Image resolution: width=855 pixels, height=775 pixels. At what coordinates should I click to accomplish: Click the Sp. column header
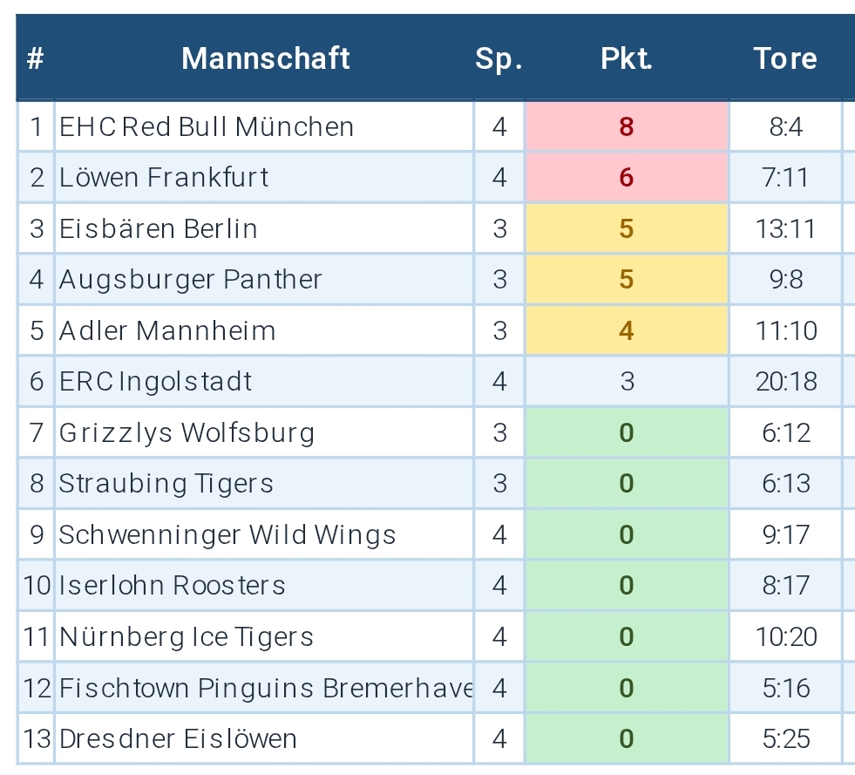click(x=499, y=59)
